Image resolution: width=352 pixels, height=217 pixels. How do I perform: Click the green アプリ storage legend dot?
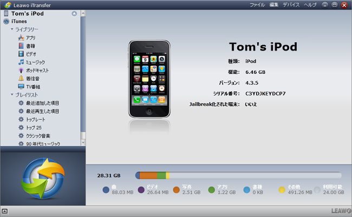click(211, 190)
